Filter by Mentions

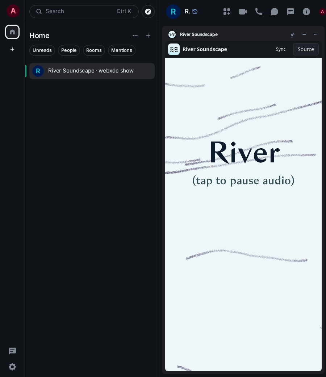pyautogui.click(x=122, y=50)
